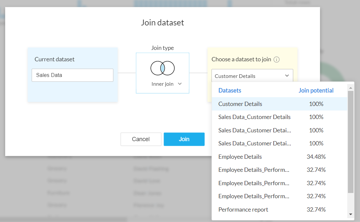Select the Performance report dataset option
Viewport: 360px width, 222px height.
[x=243, y=210]
